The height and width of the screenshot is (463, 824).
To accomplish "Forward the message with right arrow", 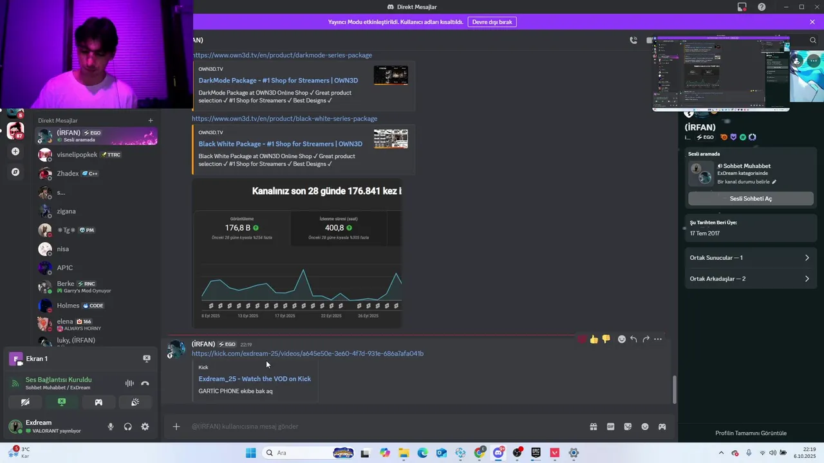I will pos(646,339).
